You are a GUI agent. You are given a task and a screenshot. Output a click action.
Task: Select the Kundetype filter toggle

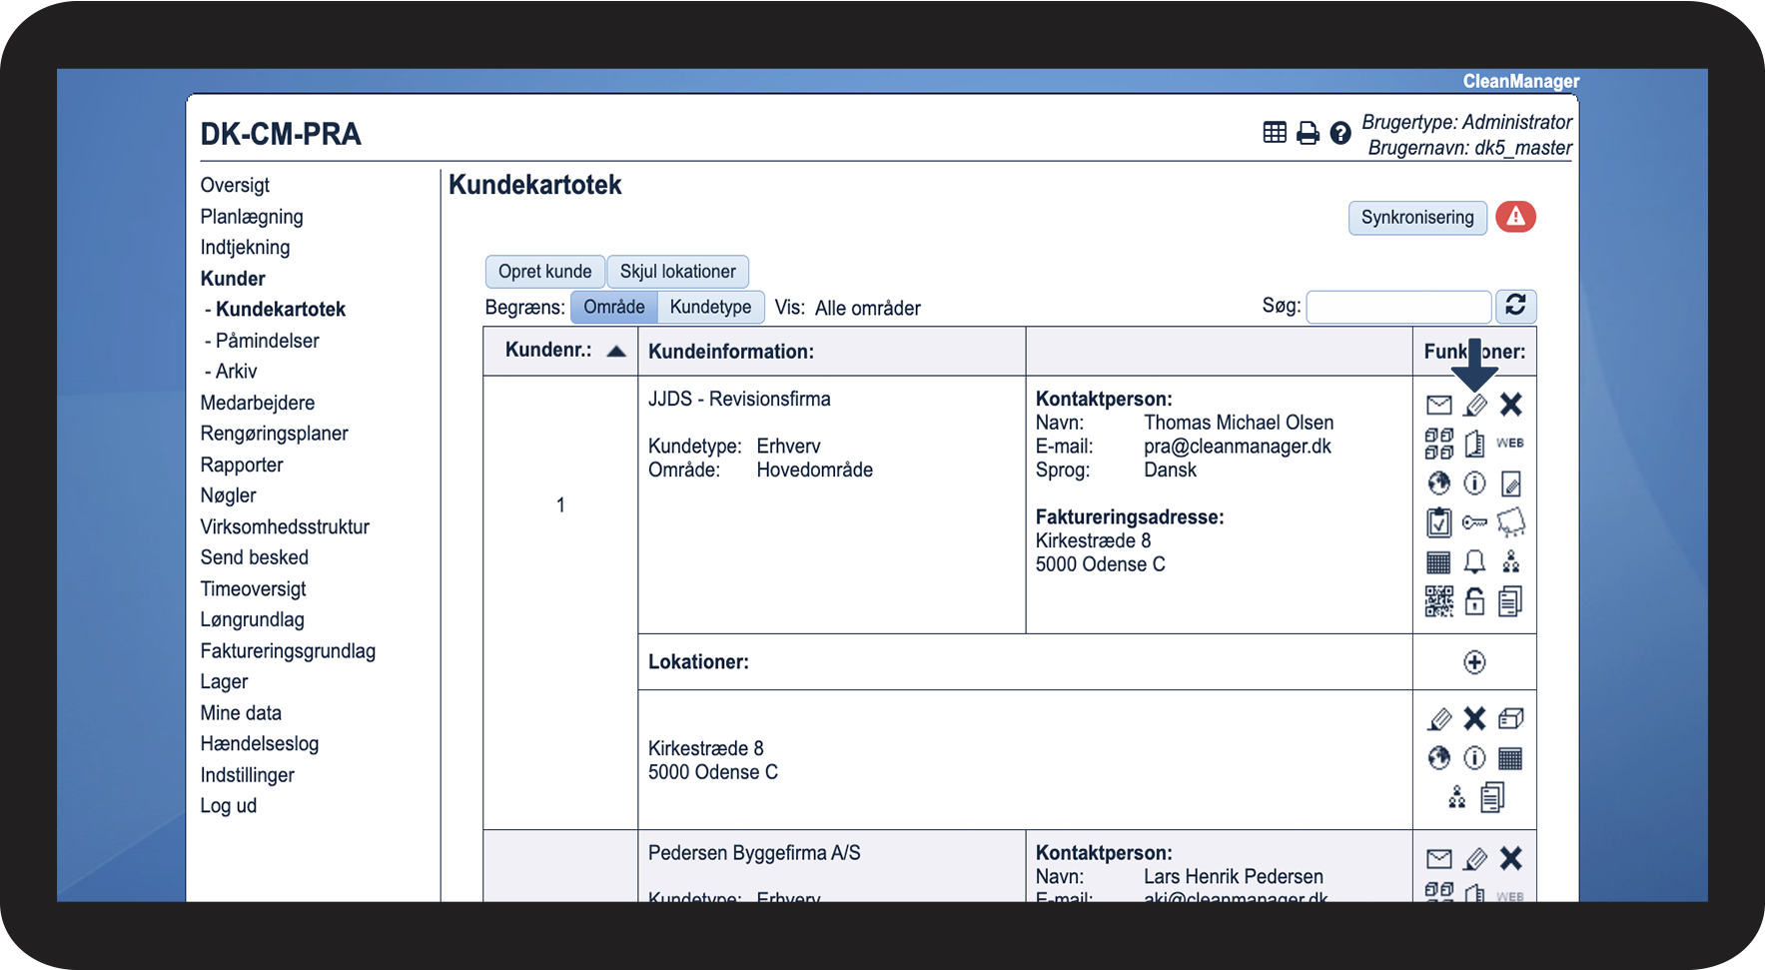tap(711, 307)
